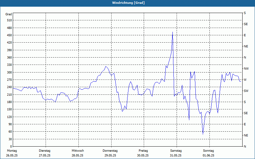Click the 'NW' compass label
Screen dimensions: 255x159
(x=246, y=69)
